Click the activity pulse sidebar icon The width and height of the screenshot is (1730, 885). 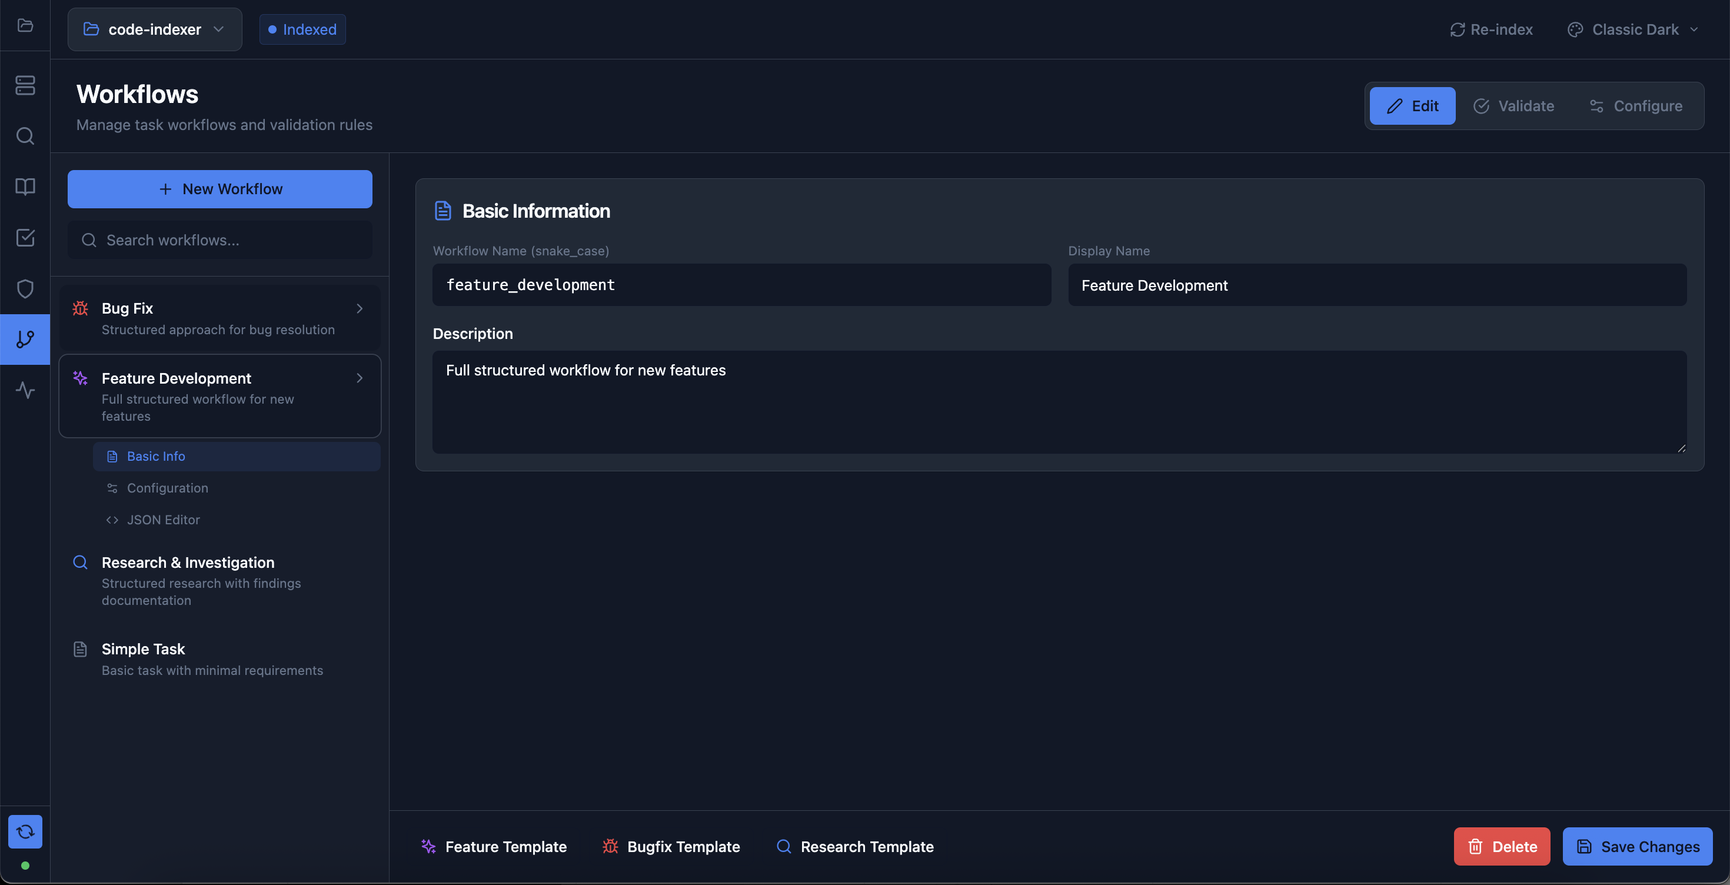click(25, 390)
